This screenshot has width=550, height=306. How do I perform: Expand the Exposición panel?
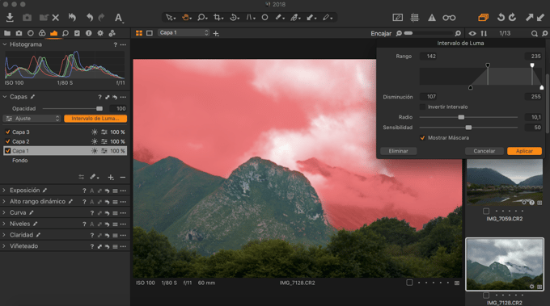tap(4, 190)
